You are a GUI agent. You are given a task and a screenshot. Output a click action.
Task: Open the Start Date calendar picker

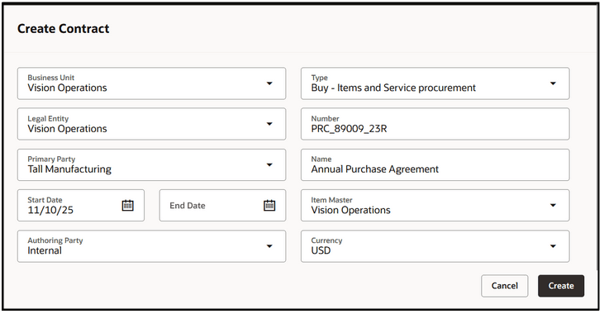click(x=128, y=206)
